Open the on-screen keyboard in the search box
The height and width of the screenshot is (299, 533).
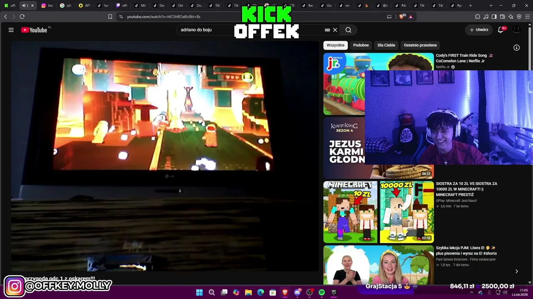(327, 30)
